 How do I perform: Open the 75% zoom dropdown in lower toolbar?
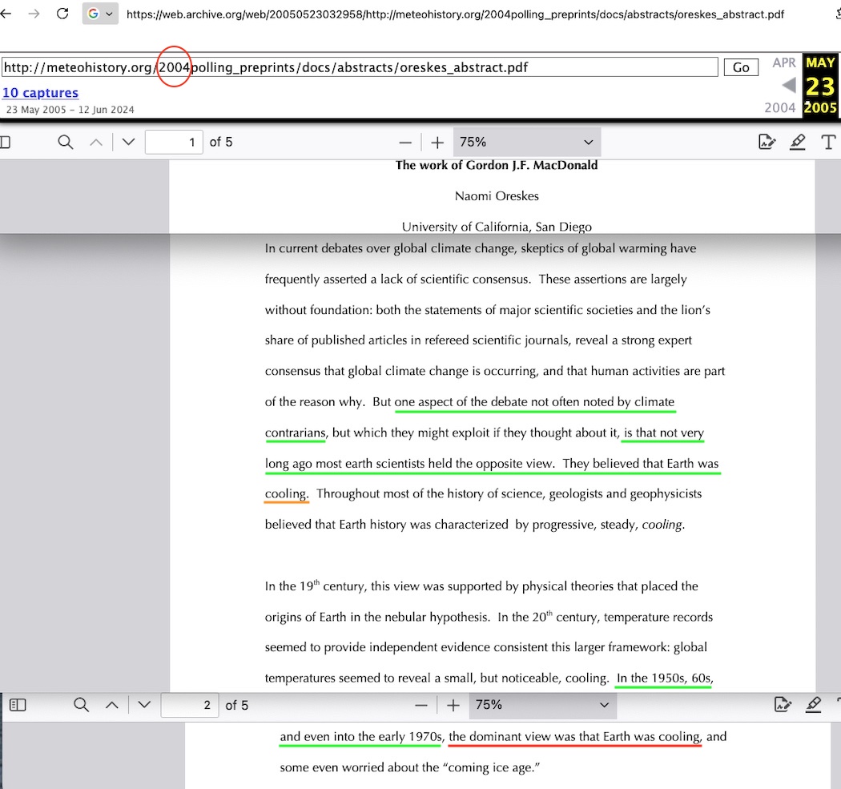542,705
